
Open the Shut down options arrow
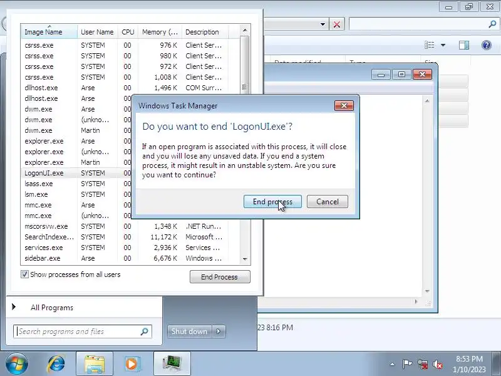tap(219, 332)
